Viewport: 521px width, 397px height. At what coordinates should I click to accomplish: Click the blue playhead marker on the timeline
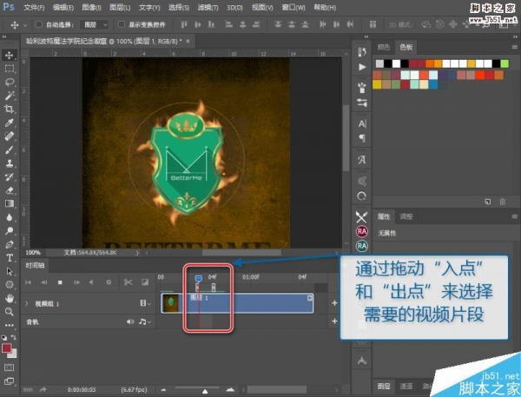tap(198, 278)
